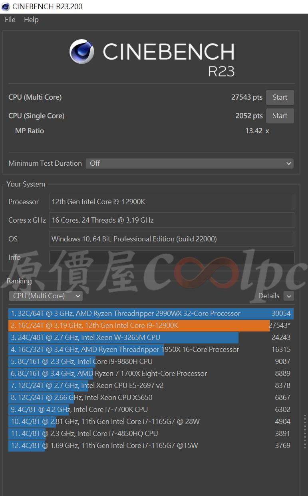This screenshot has height=496, width=308.
Task: Start the CPU Single Core test
Action: point(280,116)
